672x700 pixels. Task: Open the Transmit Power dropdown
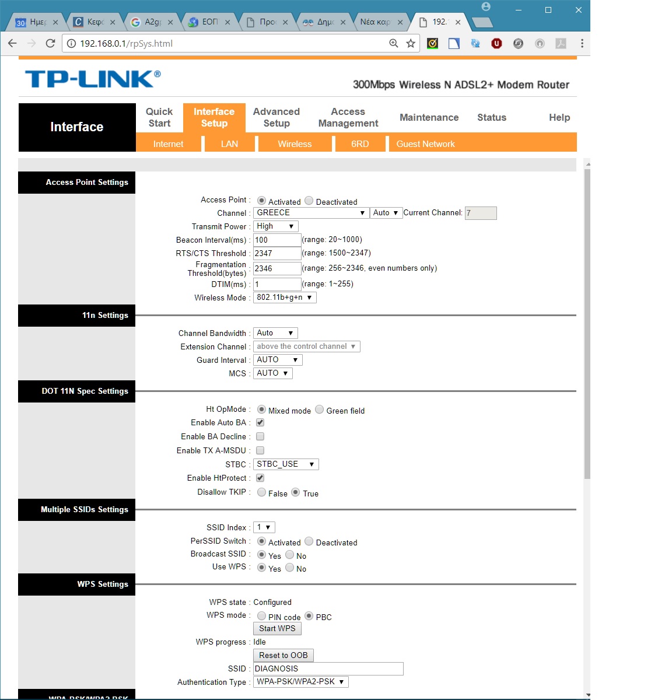(276, 226)
